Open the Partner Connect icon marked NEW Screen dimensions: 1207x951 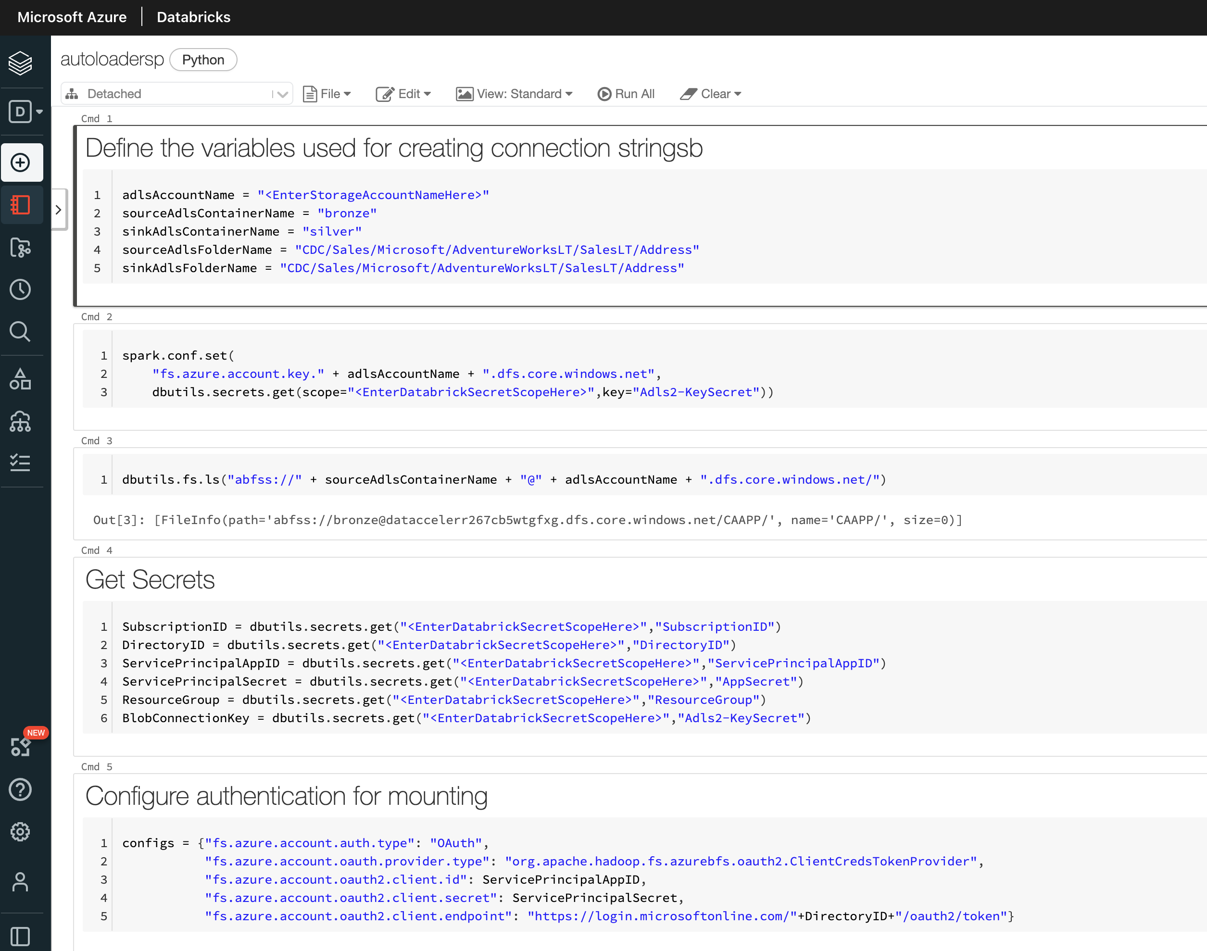(x=21, y=746)
